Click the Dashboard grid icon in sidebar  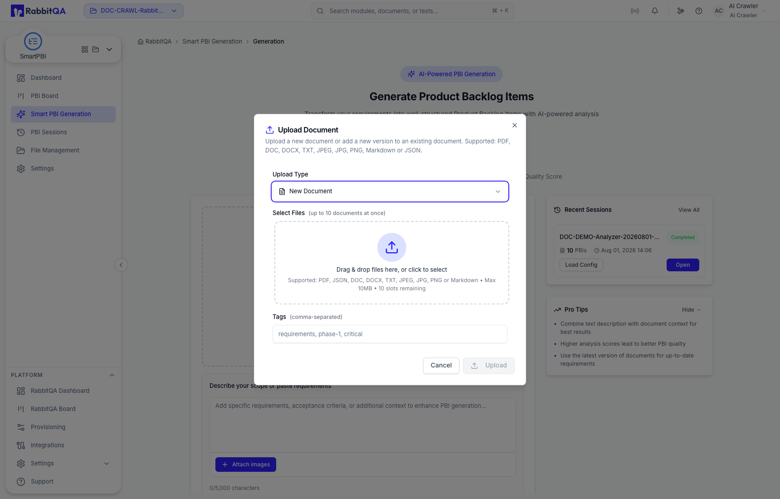tap(21, 78)
